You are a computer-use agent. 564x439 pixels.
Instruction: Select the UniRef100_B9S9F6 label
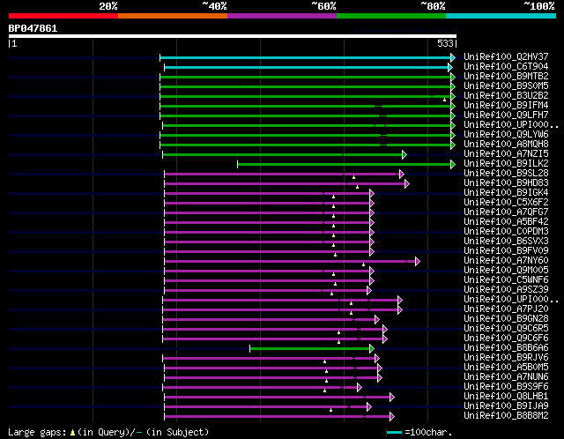coord(506,387)
